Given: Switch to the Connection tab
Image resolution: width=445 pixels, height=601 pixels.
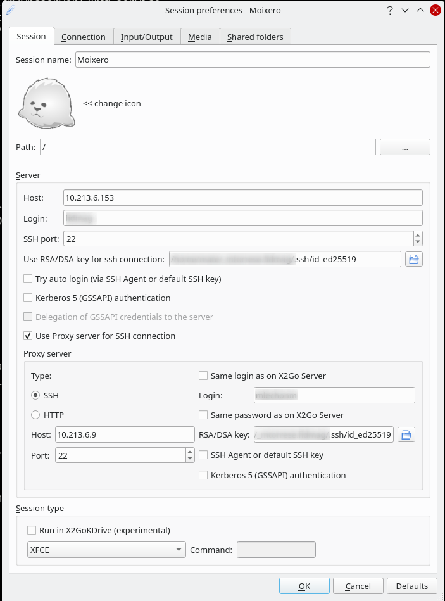Looking at the screenshot, I should coord(84,37).
